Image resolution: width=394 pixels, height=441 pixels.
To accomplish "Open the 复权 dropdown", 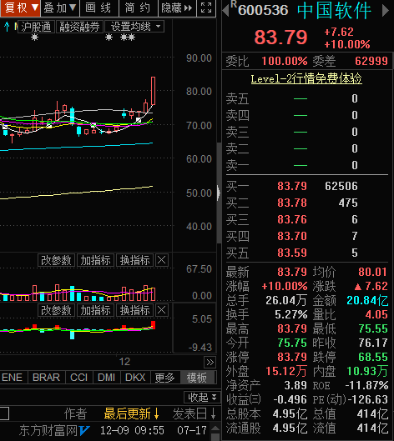I will click(x=20, y=8).
